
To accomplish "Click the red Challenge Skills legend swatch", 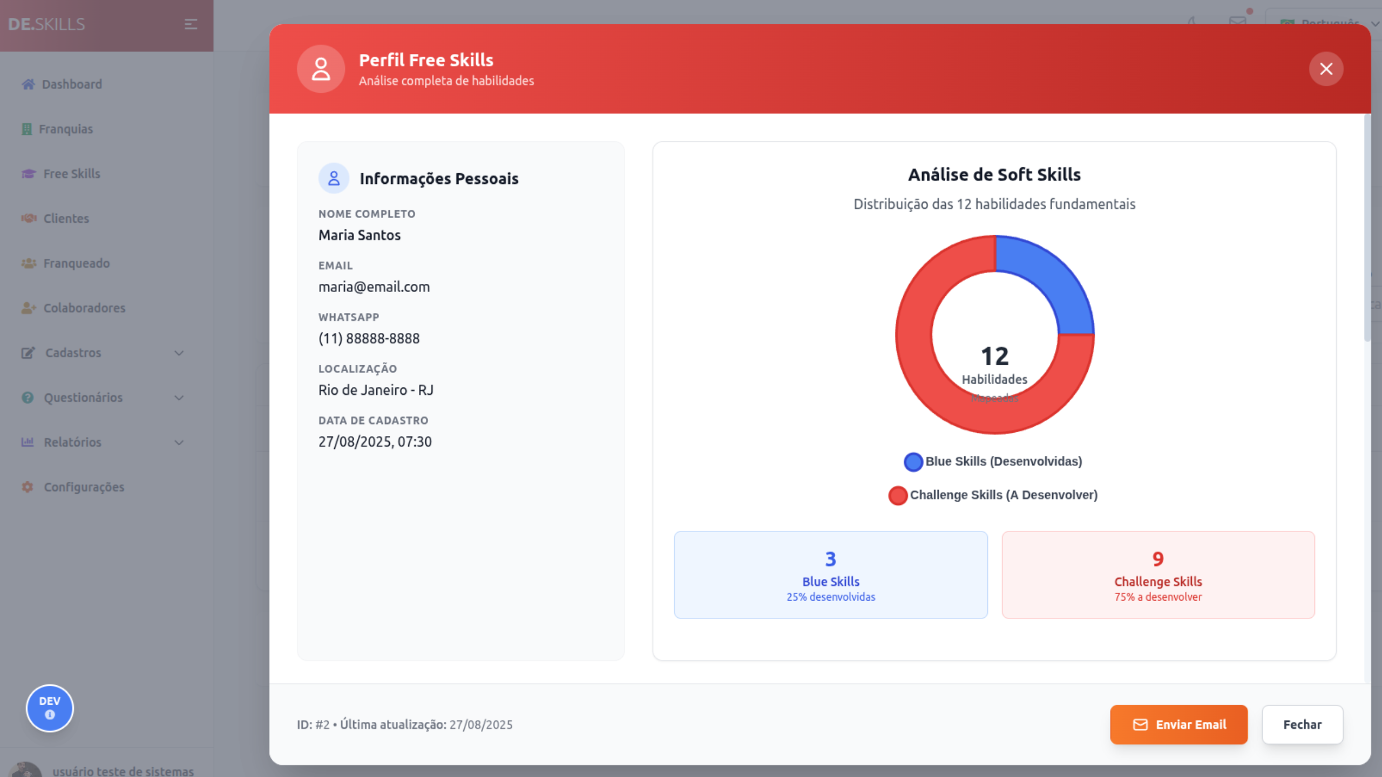I will (x=898, y=495).
